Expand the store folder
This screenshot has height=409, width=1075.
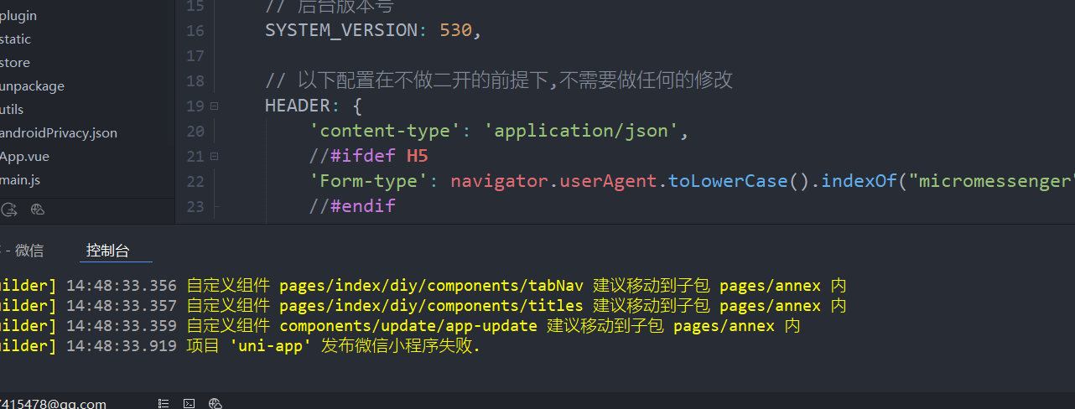[15, 63]
